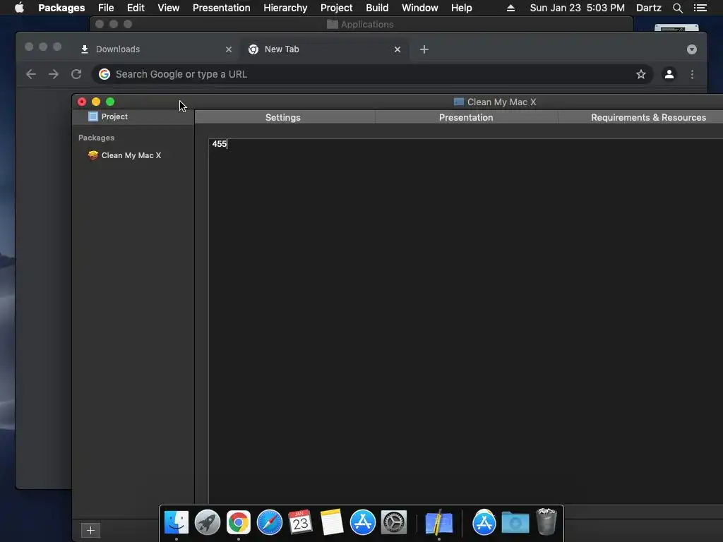Open Notes from the Dock

(332, 522)
